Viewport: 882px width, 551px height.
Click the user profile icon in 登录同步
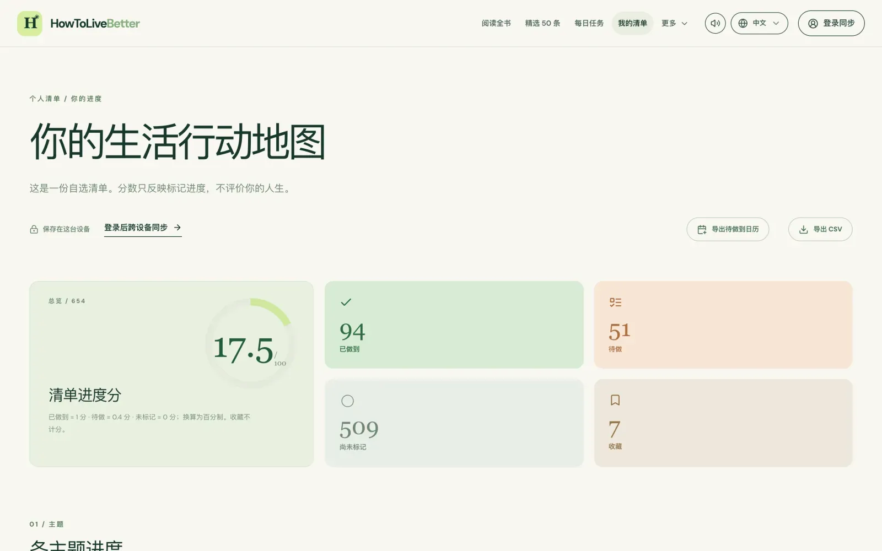[813, 23]
